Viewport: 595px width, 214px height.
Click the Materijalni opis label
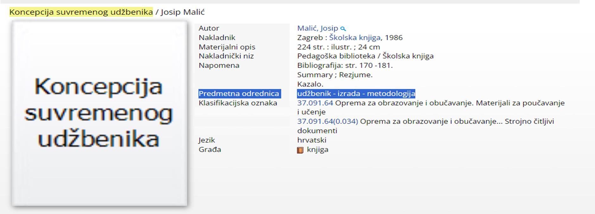point(227,47)
